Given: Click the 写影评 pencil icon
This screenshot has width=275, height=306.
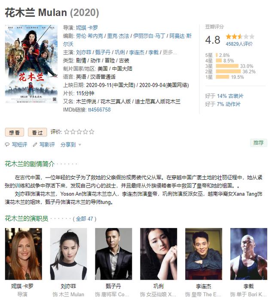Looking at the screenshot, I should tap(35, 145).
